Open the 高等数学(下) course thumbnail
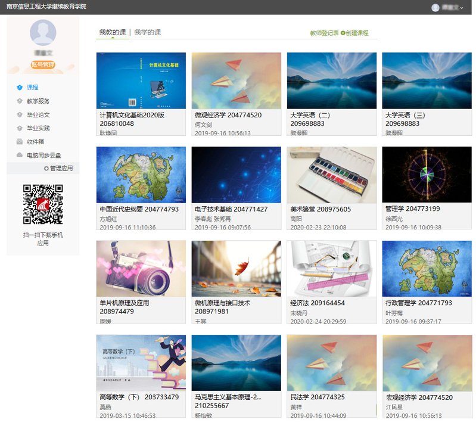476x432 pixels. (141, 362)
